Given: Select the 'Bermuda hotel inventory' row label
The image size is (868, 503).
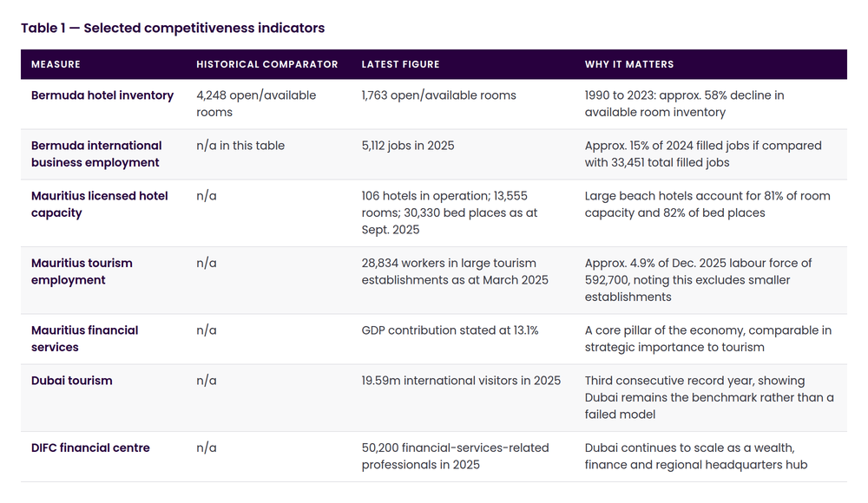Looking at the screenshot, I should tap(102, 95).
